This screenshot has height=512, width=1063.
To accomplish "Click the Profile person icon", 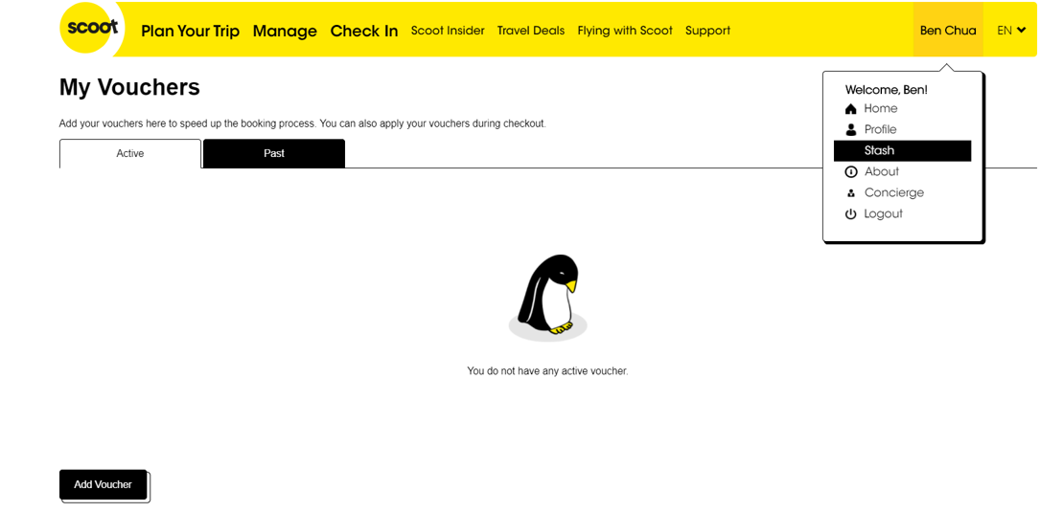I will (x=851, y=130).
